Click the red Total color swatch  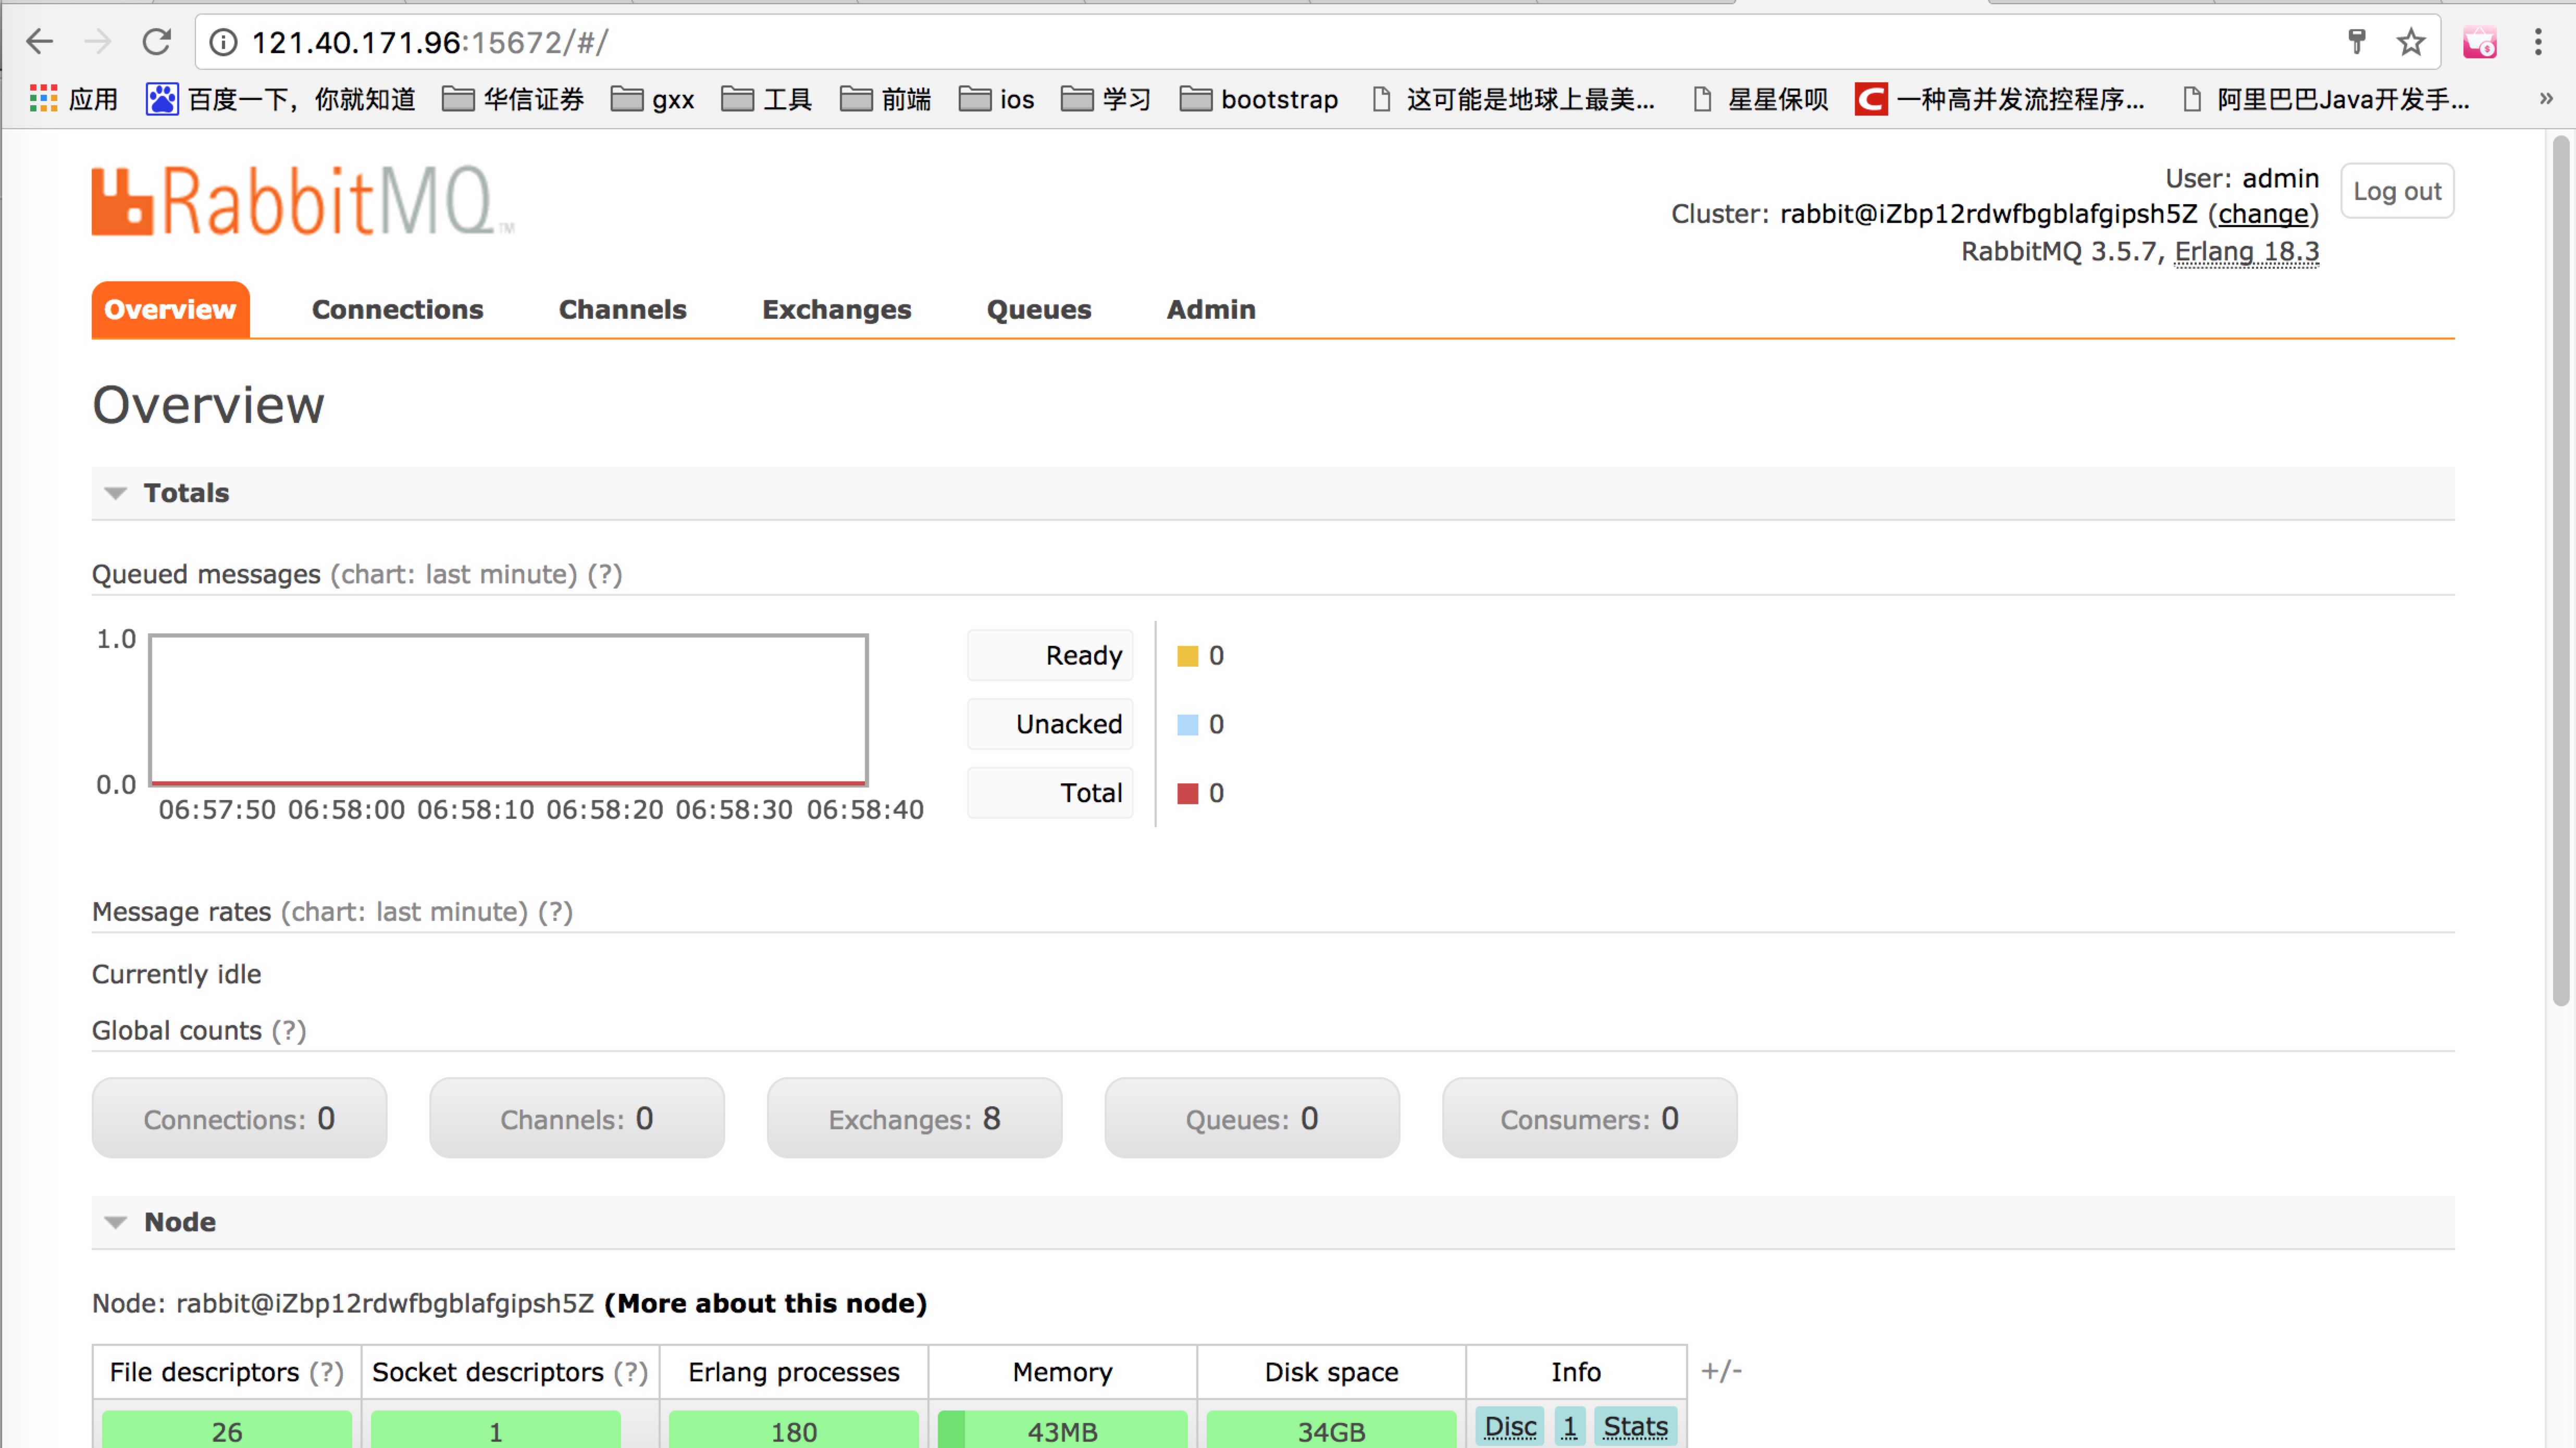tap(1187, 794)
